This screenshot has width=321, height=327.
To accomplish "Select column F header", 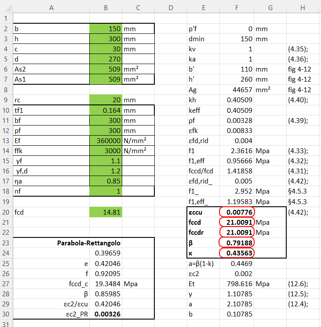I will 237,8.
